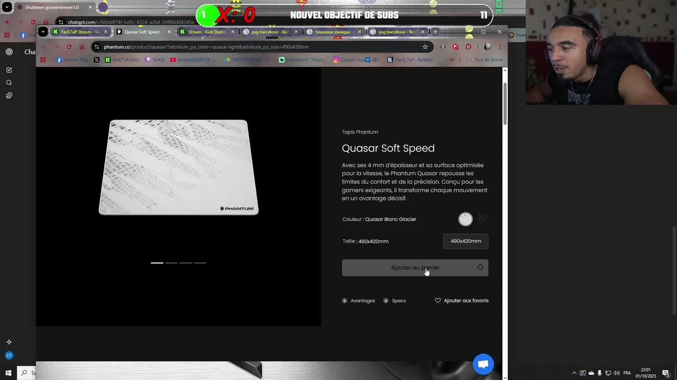The width and height of the screenshot is (677, 380).
Task: Close the Quasar Soft Speed tab
Action: [x=169, y=32]
